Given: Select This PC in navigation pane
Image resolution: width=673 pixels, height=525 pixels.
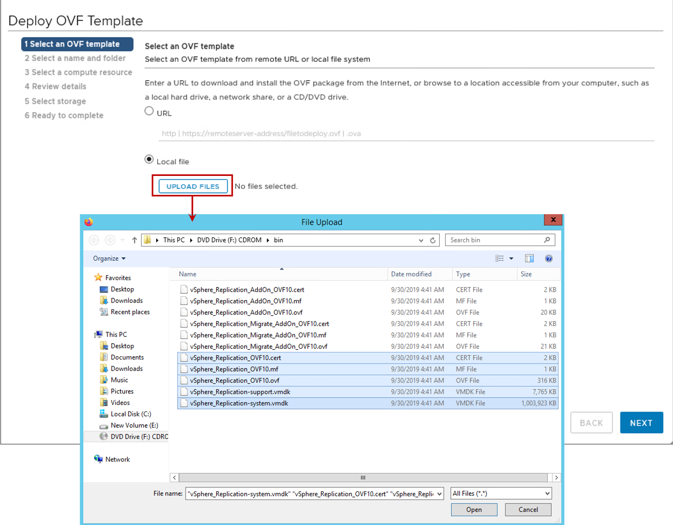Looking at the screenshot, I should [111, 334].
